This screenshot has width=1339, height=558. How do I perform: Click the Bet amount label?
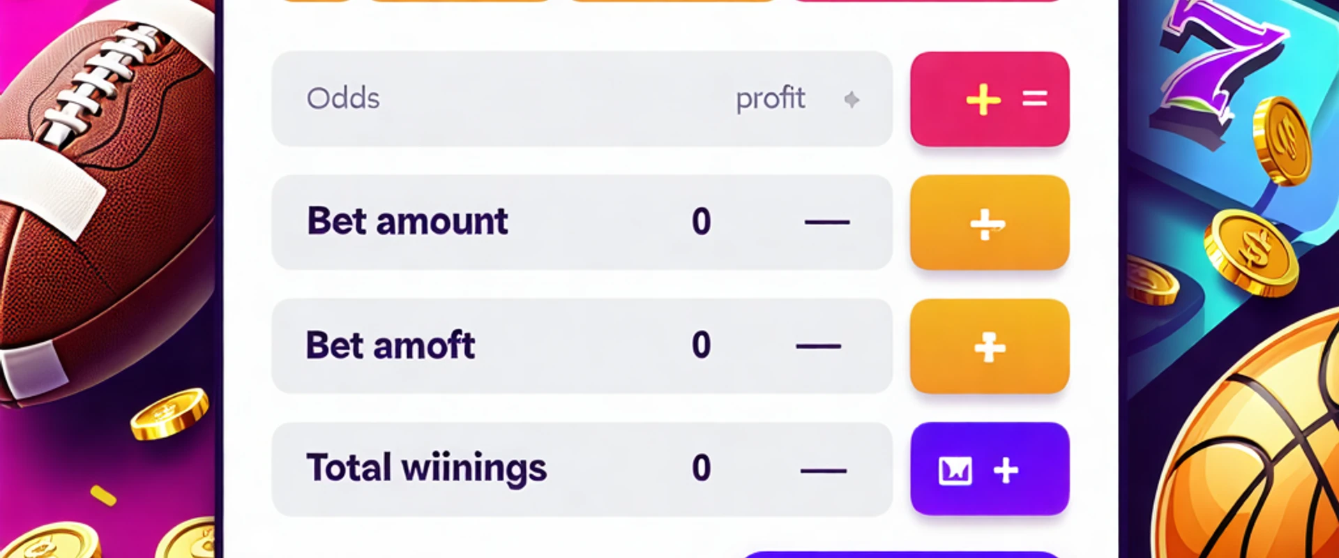407,222
